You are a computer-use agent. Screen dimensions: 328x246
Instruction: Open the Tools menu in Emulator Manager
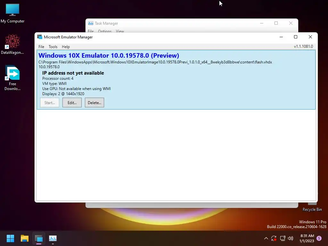[53, 47]
